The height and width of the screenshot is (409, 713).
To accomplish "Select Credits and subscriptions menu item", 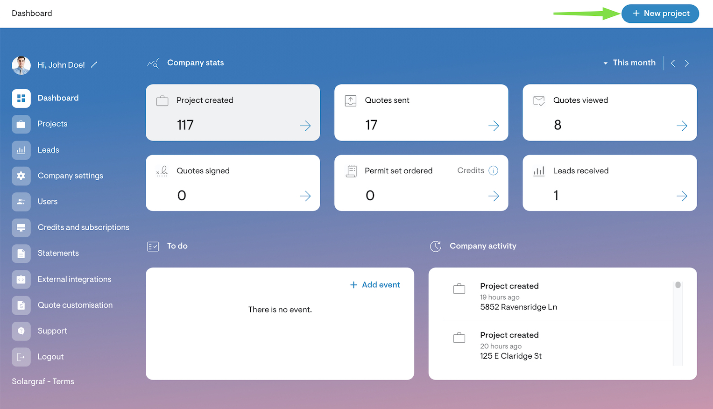I will 83,227.
